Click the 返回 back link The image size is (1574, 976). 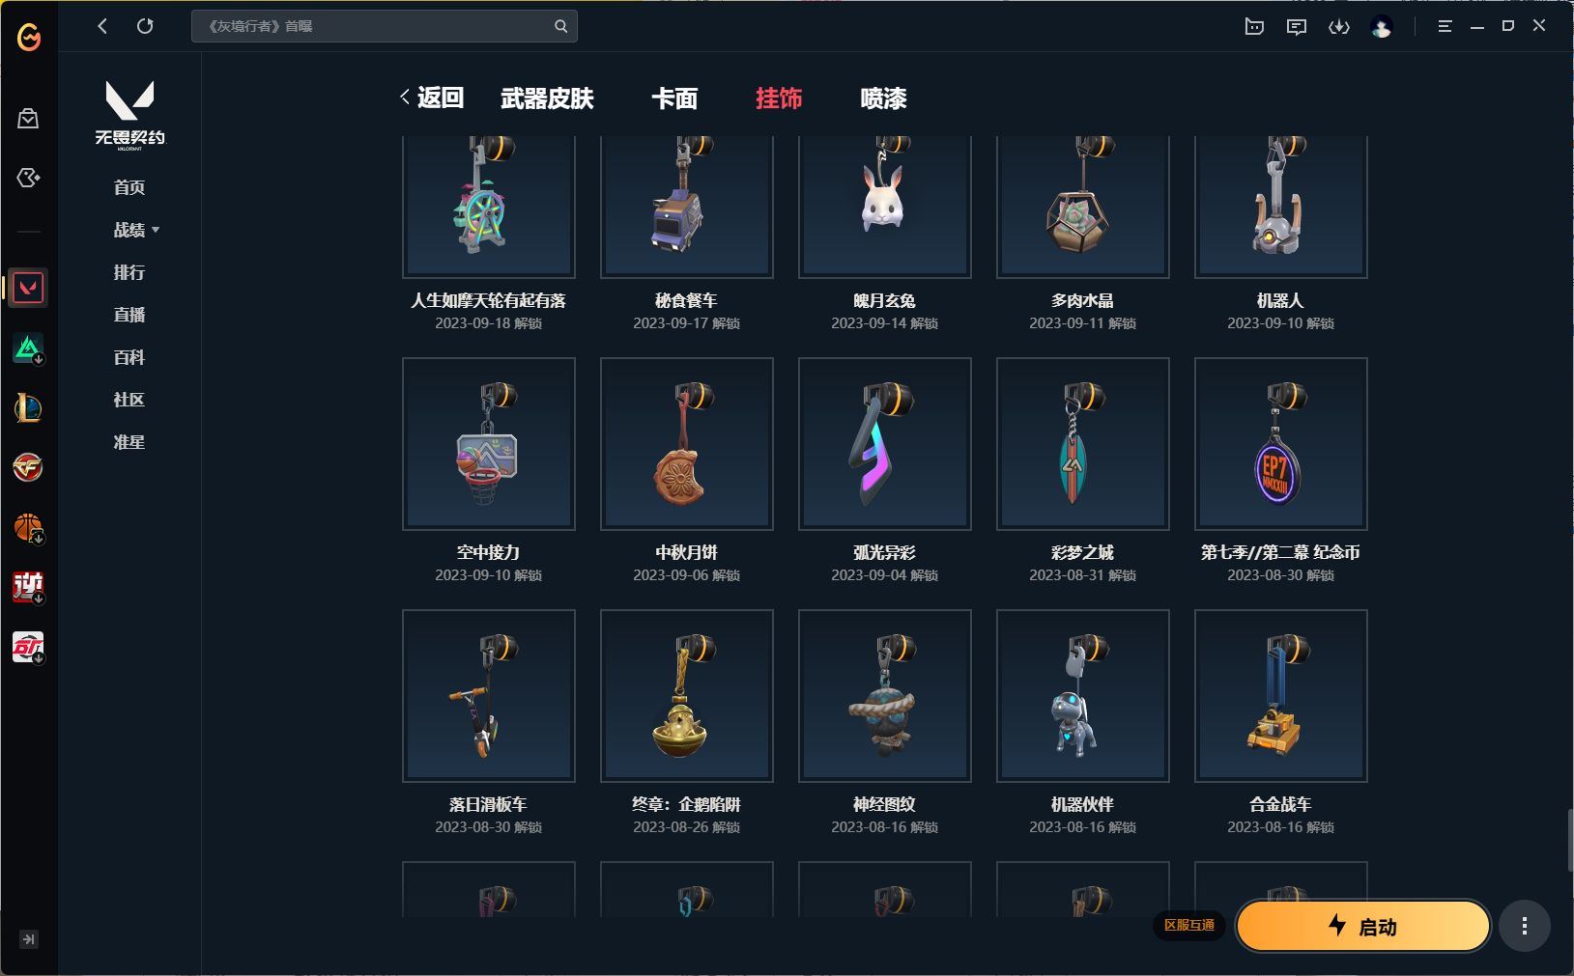[432, 98]
